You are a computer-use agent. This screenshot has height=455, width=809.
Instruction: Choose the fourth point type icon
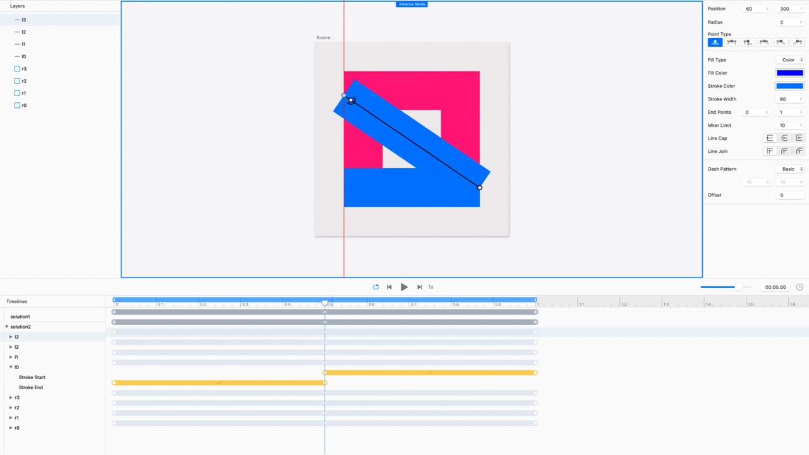[764, 42]
